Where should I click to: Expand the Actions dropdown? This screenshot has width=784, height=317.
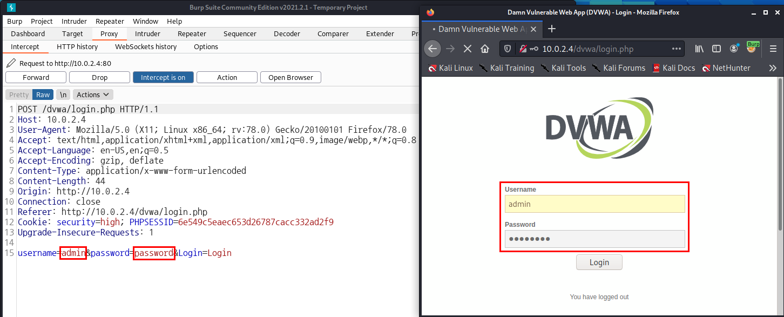(x=93, y=95)
